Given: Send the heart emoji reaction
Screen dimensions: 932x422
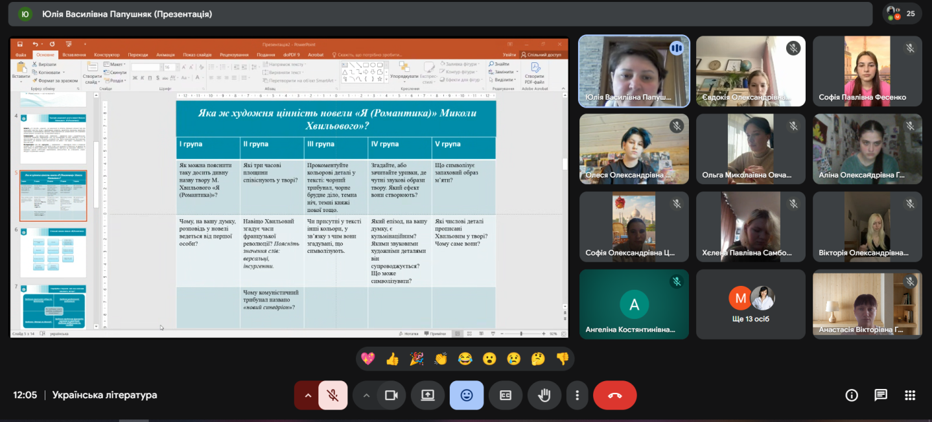Looking at the screenshot, I should coord(367,358).
